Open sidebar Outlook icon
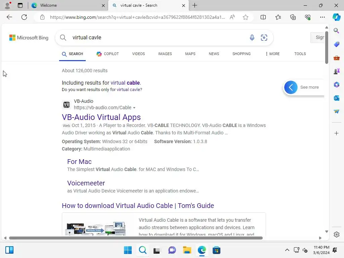Viewport: 344px width, 258px height. [336, 98]
